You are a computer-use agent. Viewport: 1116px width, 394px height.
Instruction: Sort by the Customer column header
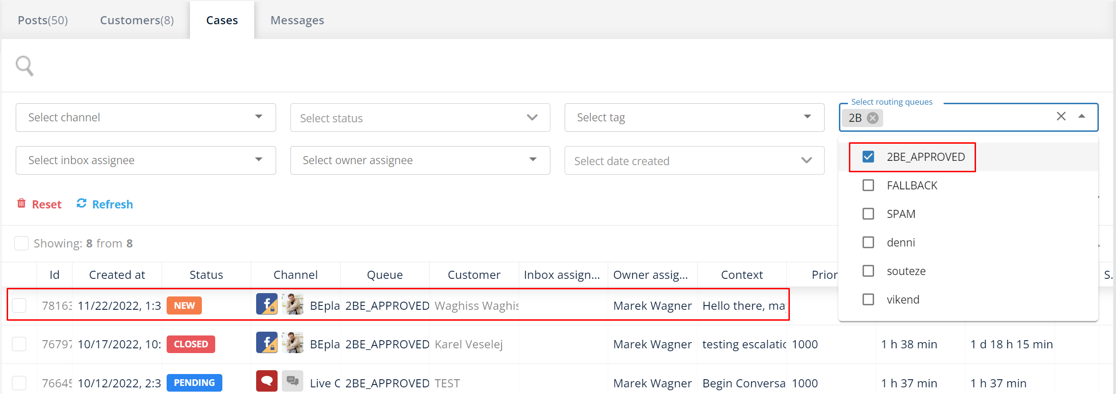coord(474,275)
